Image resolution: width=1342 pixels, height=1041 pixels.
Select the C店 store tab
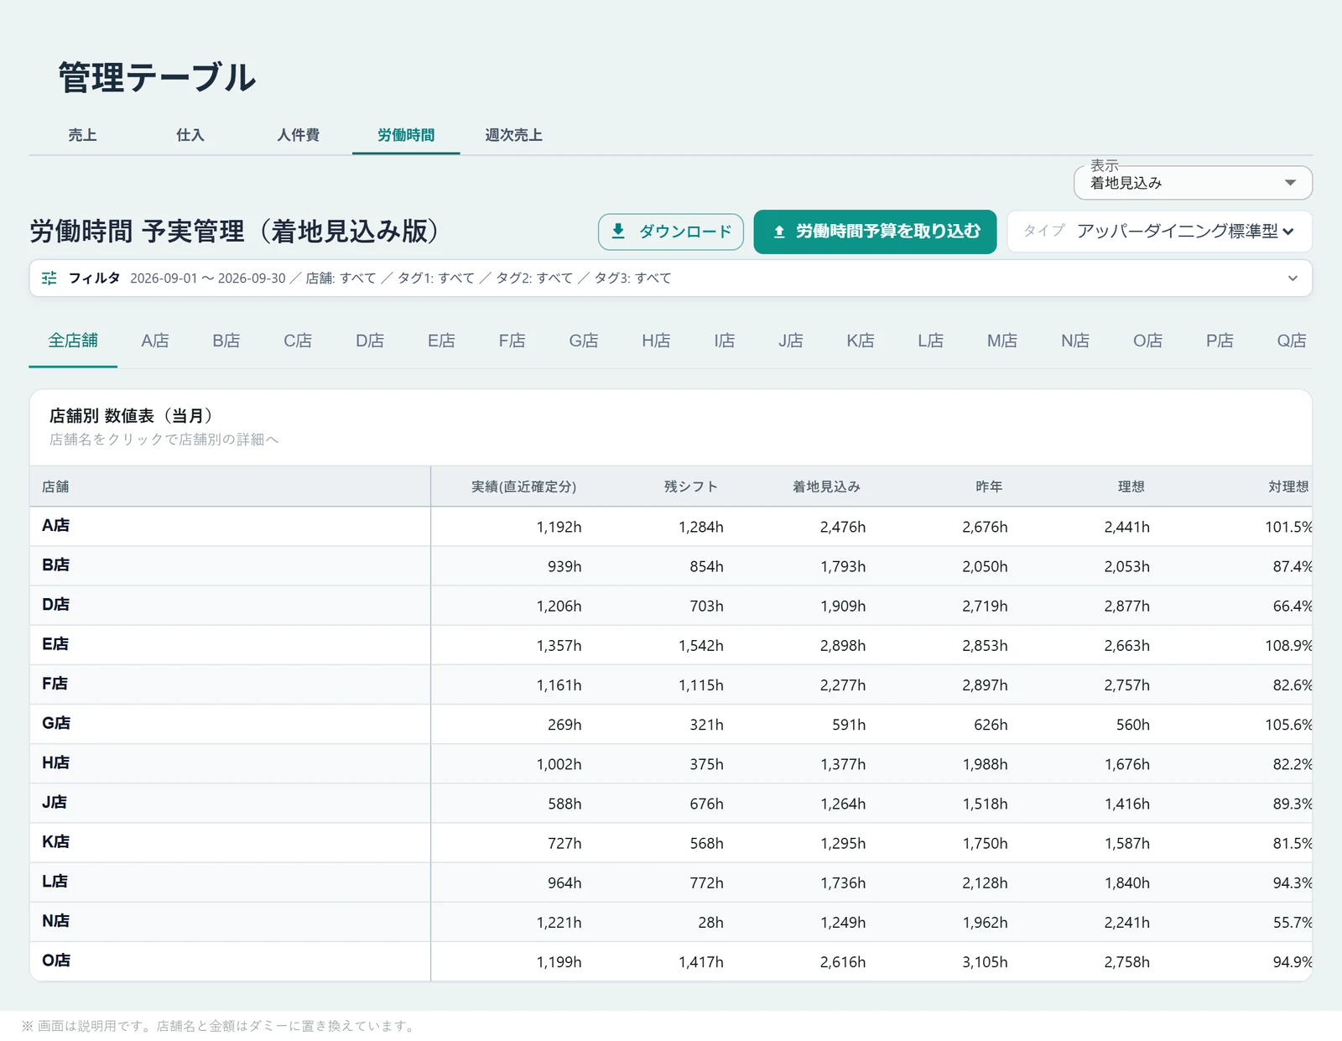298,341
